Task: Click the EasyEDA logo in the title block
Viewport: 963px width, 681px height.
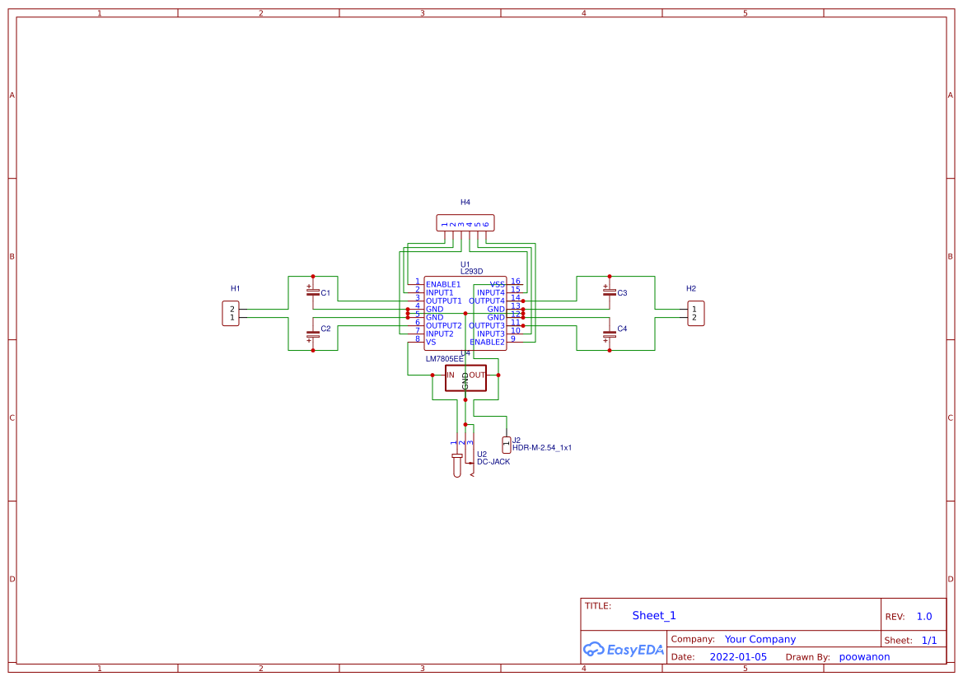Action: (x=622, y=650)
